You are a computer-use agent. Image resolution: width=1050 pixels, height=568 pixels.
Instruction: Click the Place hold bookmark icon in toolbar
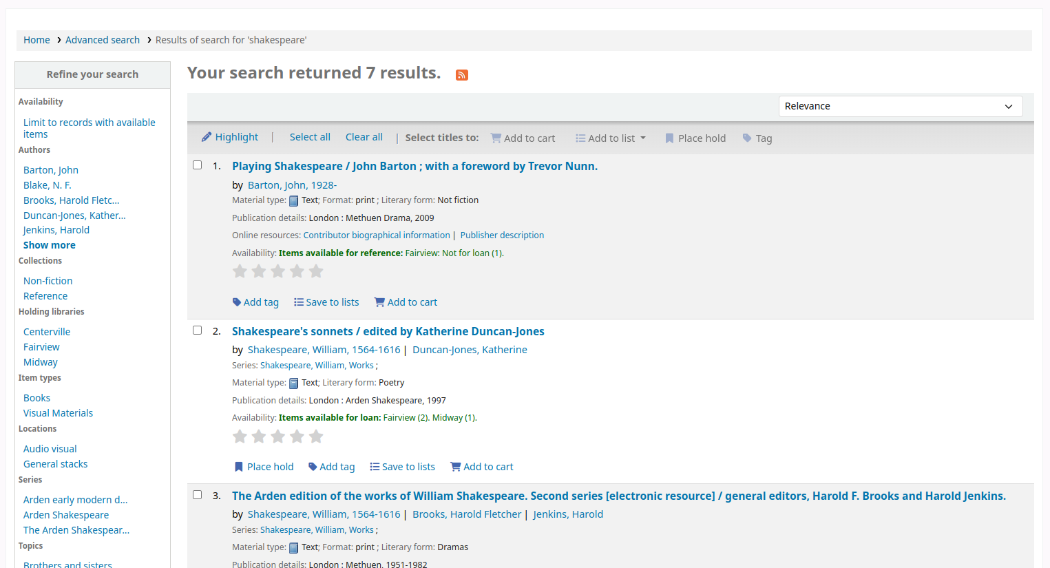pyautogui.click(x=669, y=138)
